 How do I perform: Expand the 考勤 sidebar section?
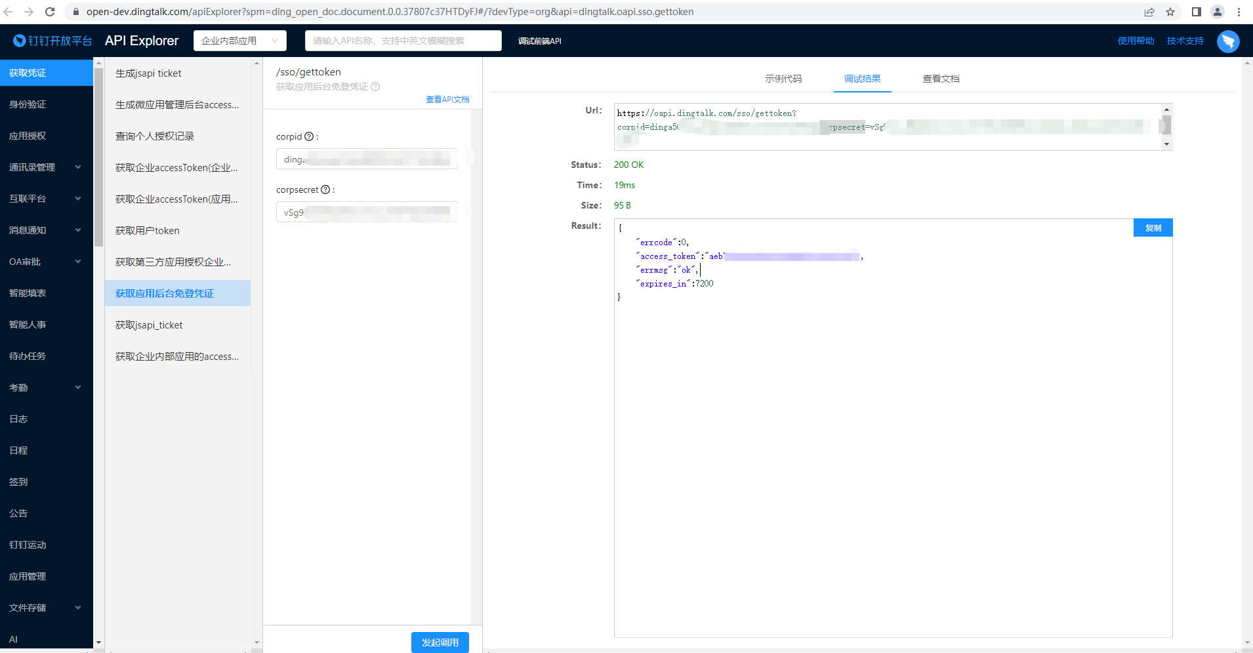[46, 387]
